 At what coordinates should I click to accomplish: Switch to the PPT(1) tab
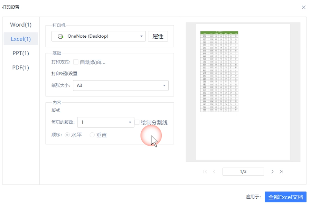click(x=20, y=53)
